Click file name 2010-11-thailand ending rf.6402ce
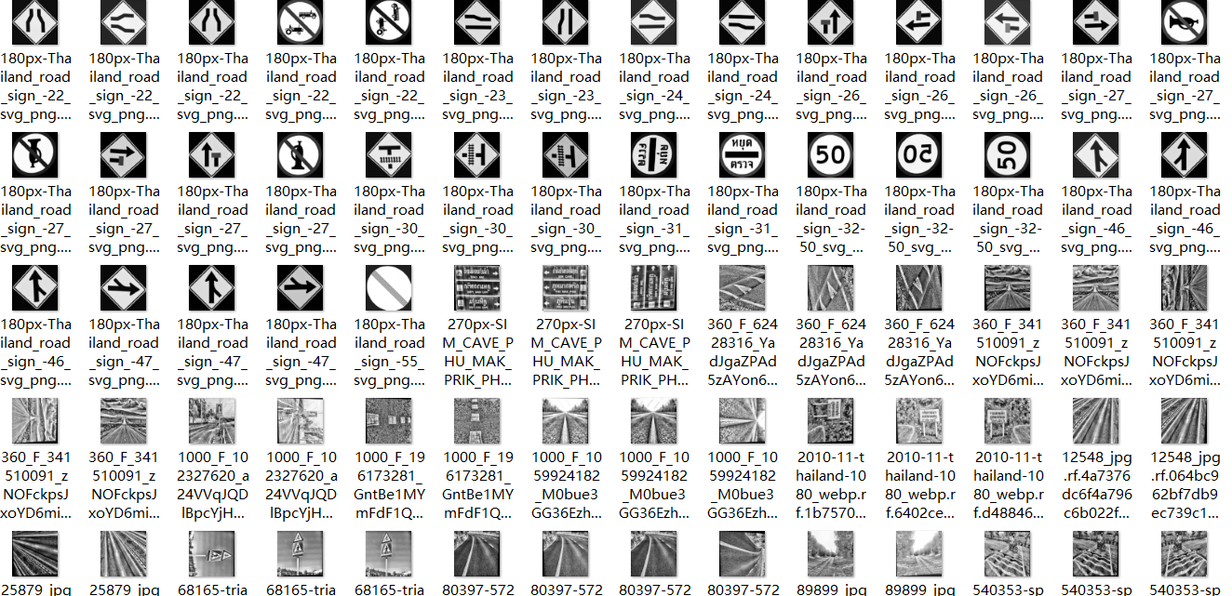 pos(919,486)
